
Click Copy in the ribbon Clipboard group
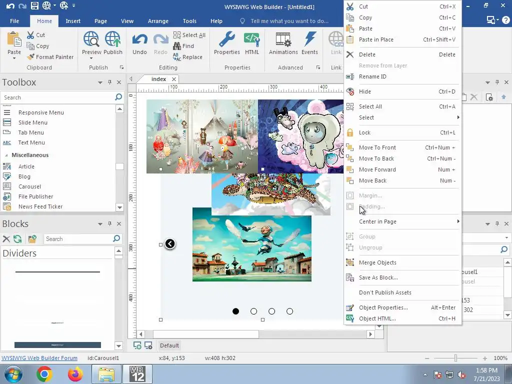(x=38, y=46)
